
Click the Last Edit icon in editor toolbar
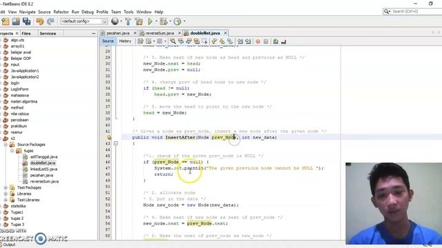point(140,41)
